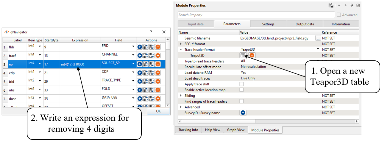Enable the Apply trace shift checkbox
Screen dimensions: 382x141
[242, 84]
